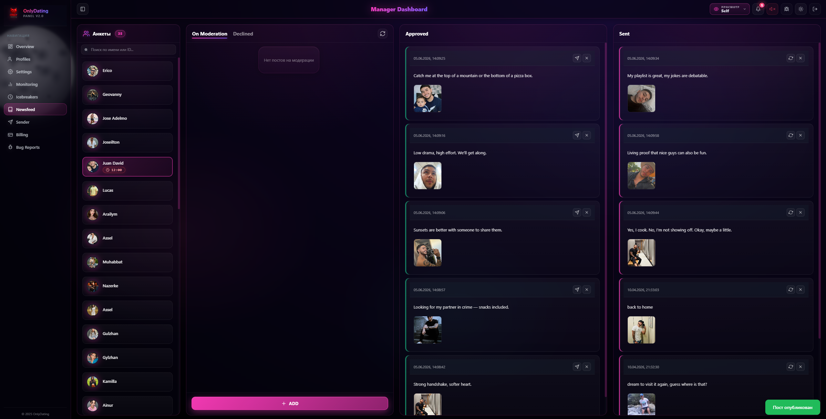
Task: Switch to the On Moderation tab
Action: (210, 34)
